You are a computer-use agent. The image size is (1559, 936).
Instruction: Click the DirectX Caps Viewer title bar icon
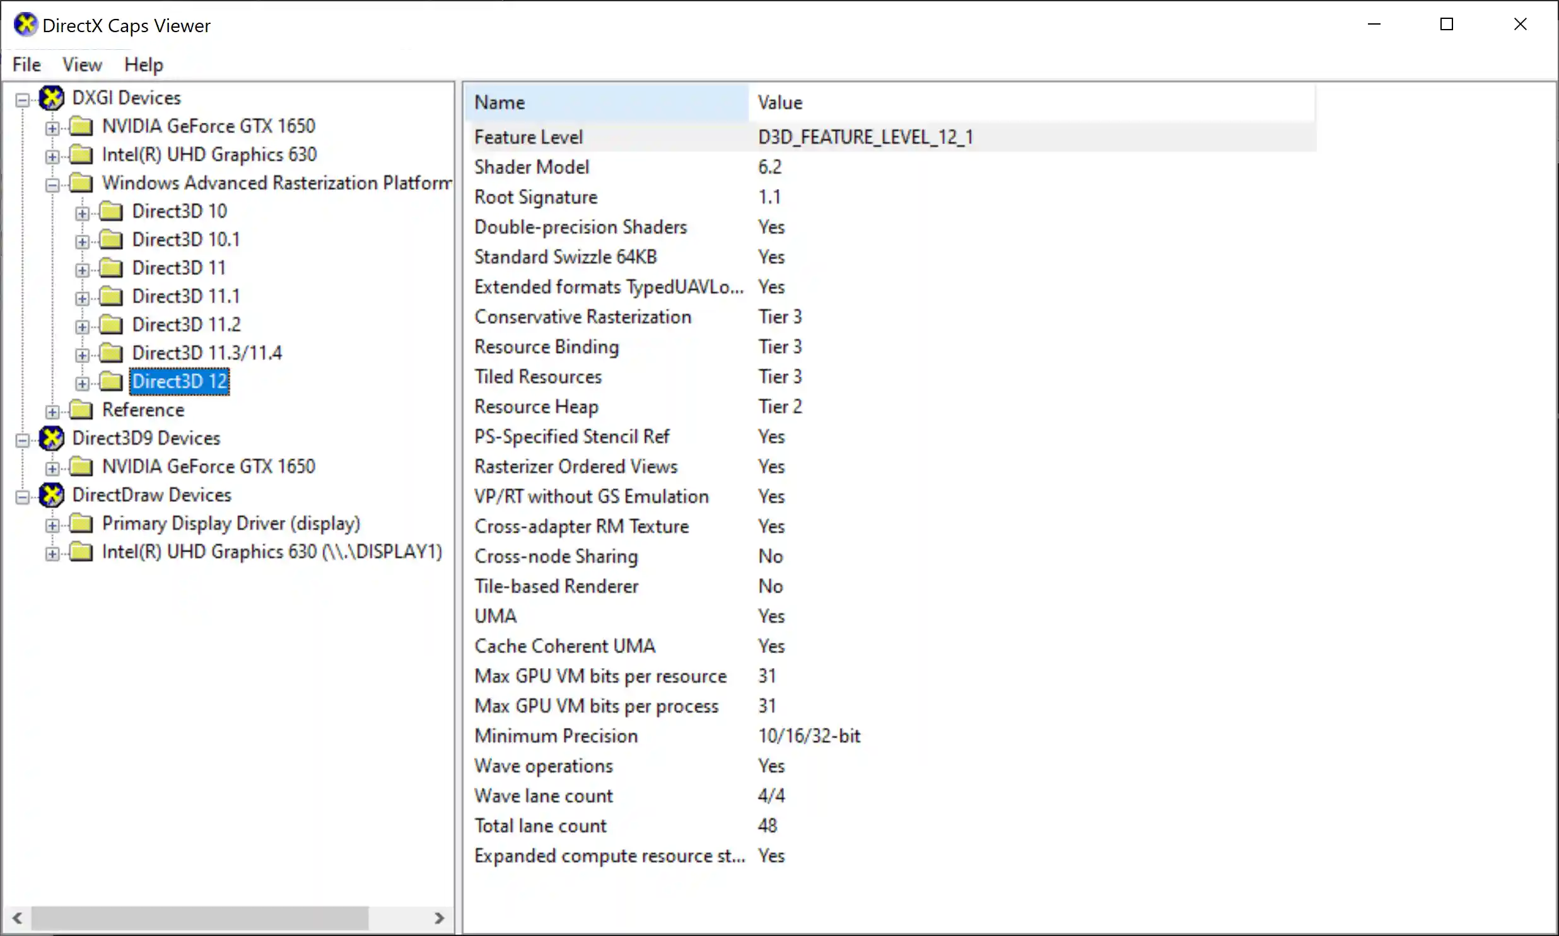click(26, 25)
